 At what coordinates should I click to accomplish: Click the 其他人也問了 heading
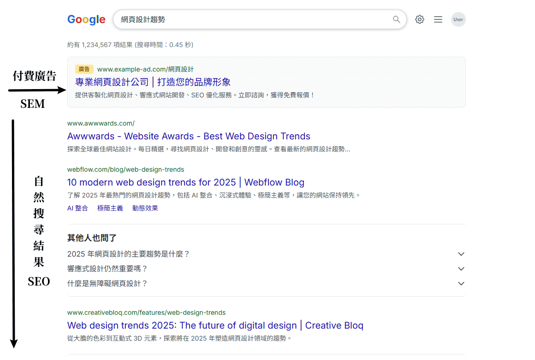92,238
